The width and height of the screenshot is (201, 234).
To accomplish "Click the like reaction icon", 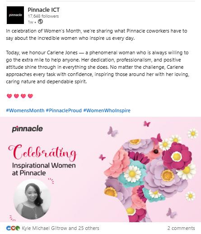I will 8,228.
